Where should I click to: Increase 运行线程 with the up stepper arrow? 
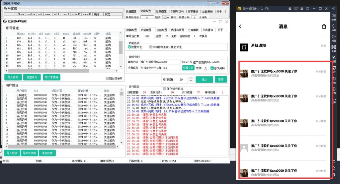190,78
